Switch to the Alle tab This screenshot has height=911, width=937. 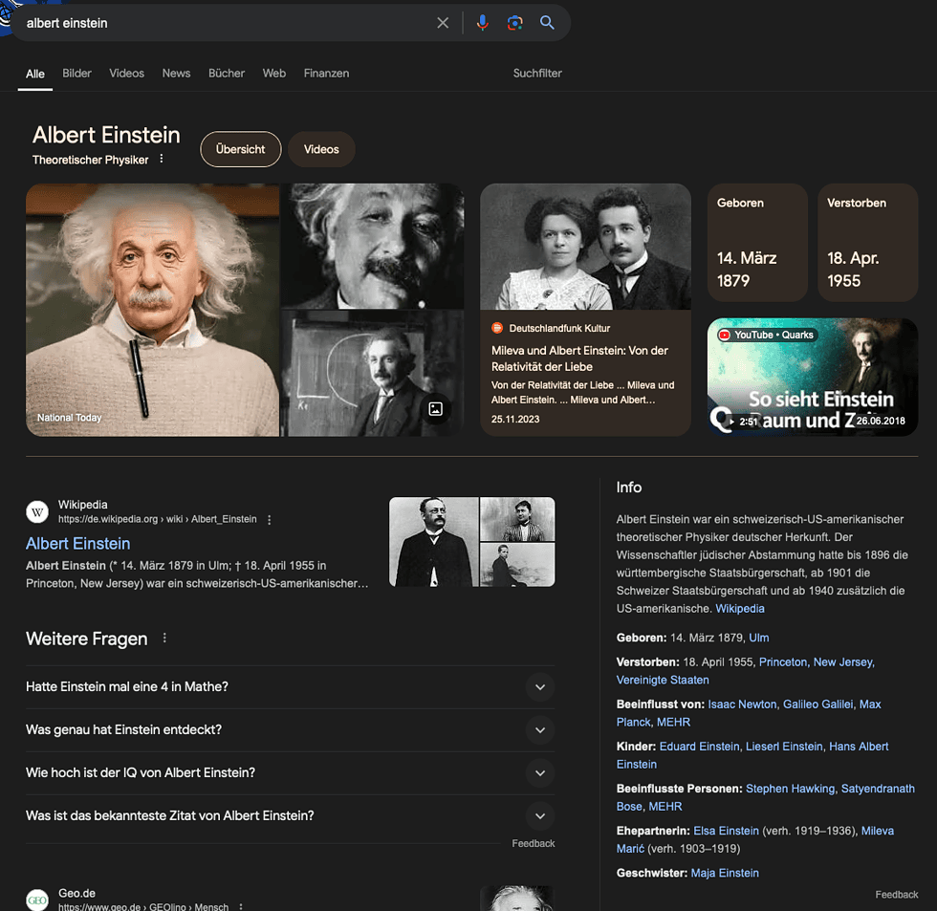coord(35,74)
